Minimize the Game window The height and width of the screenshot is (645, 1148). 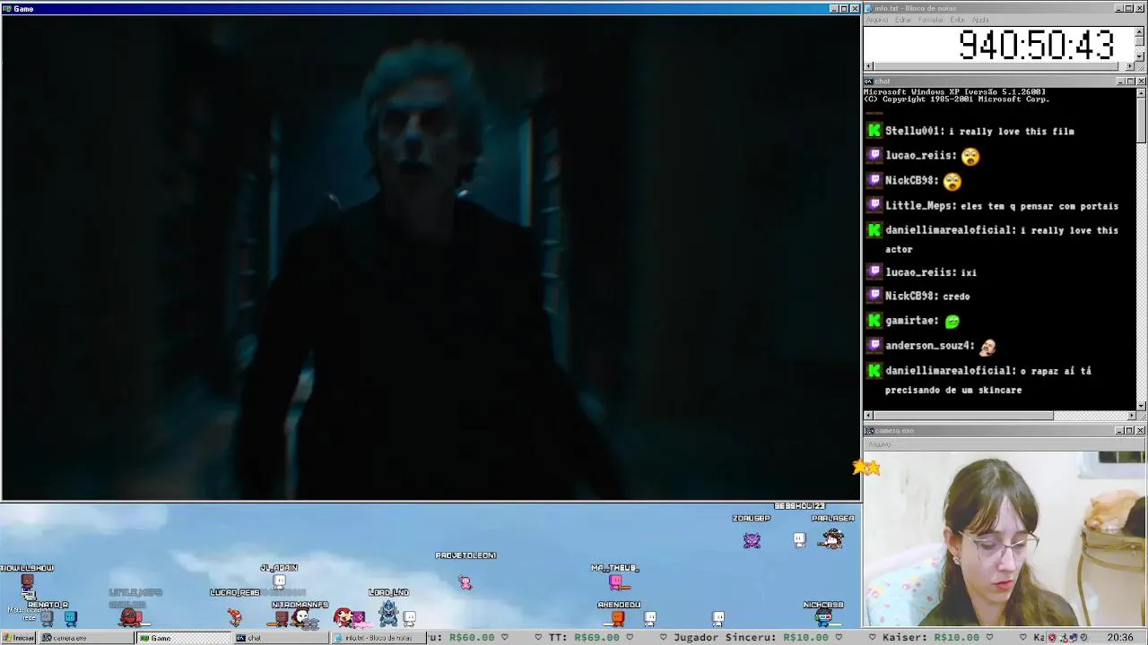click(x=833, y=8)
